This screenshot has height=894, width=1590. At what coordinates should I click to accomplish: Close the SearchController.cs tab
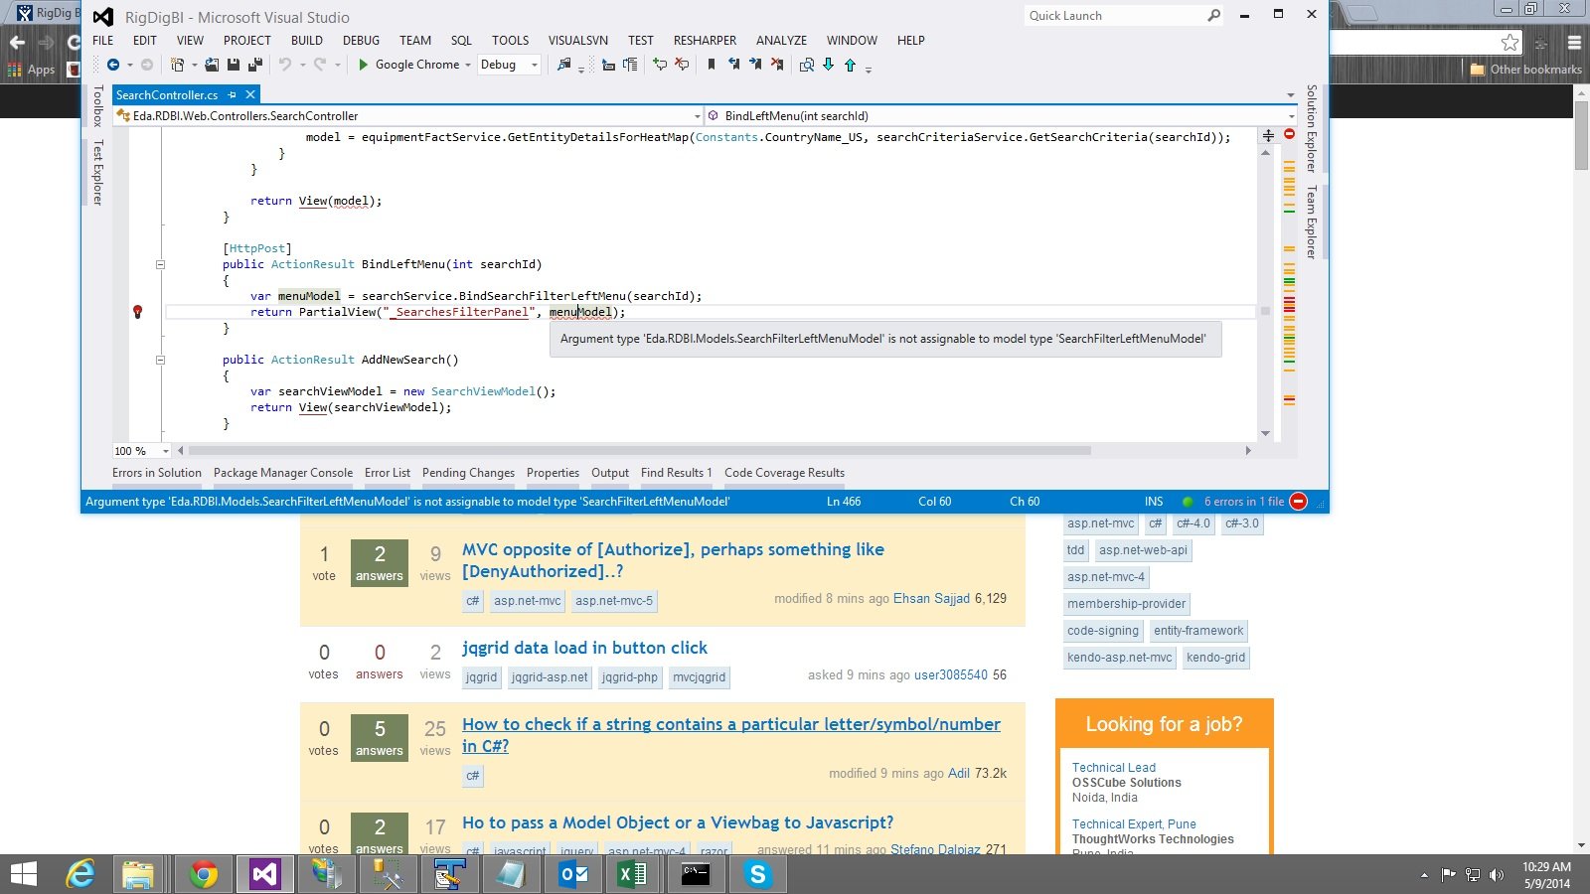click(x=250, y=94)
